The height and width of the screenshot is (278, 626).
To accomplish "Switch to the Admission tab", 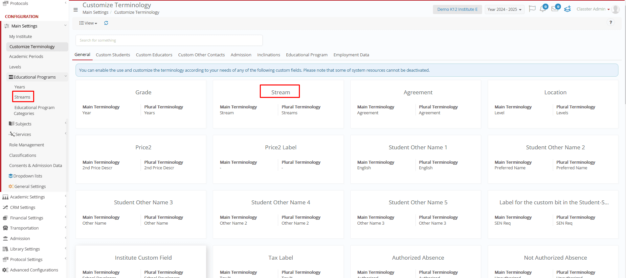I will pos(241,55).
